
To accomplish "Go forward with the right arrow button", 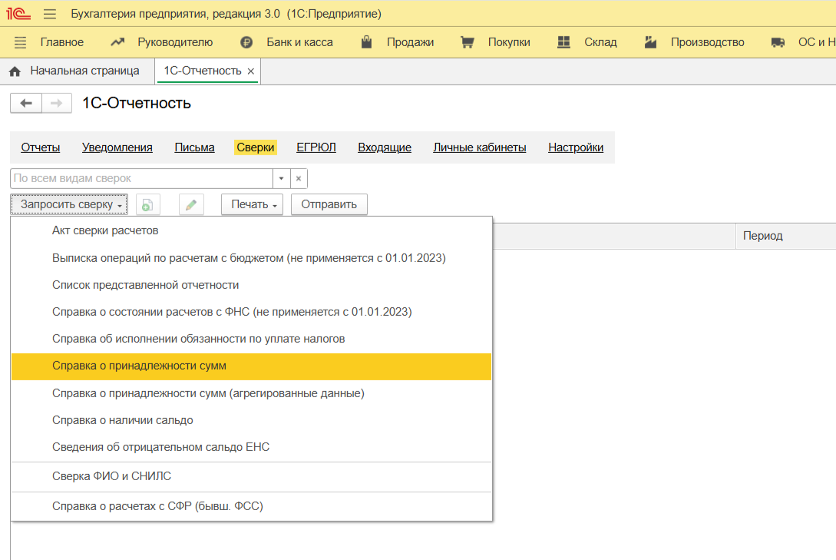I will (56, 104).
